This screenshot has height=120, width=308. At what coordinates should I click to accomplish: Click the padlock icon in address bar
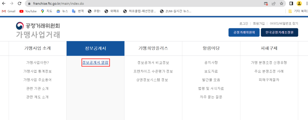[29, 4]
